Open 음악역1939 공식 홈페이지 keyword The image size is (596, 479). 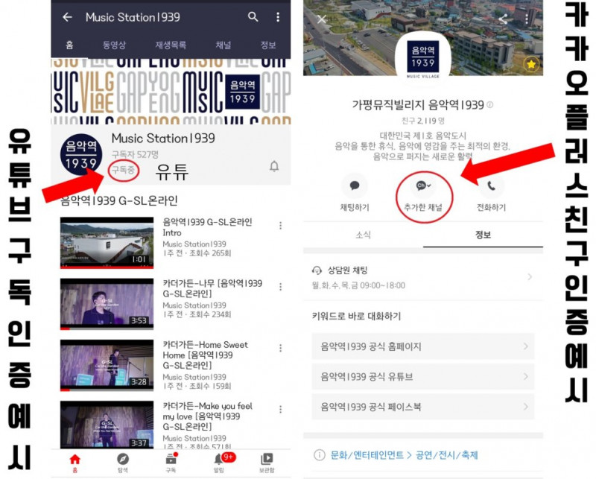(x=423, y=346)
